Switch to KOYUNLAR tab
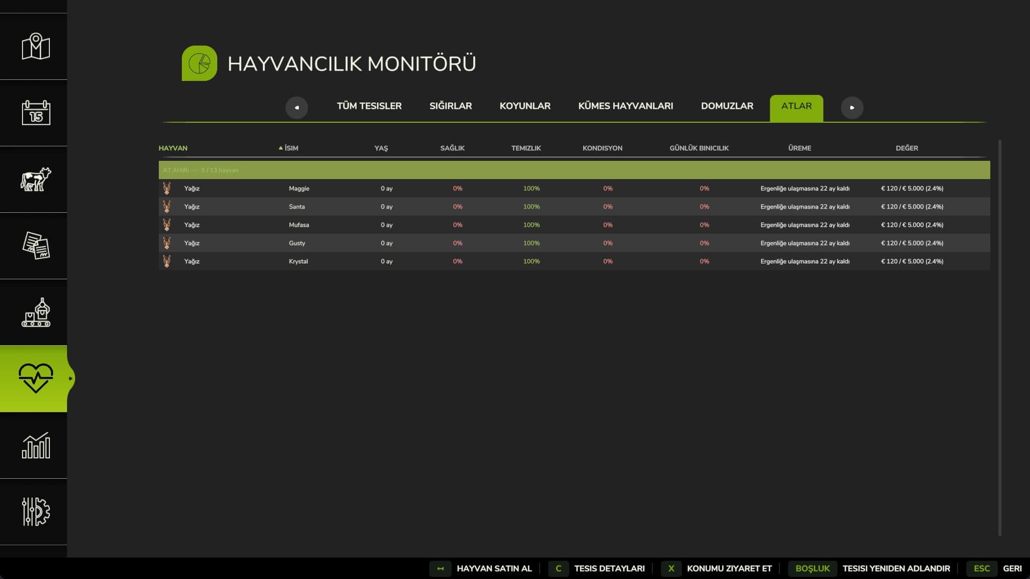Screen dimensions: 1030x579 point(525,106)
